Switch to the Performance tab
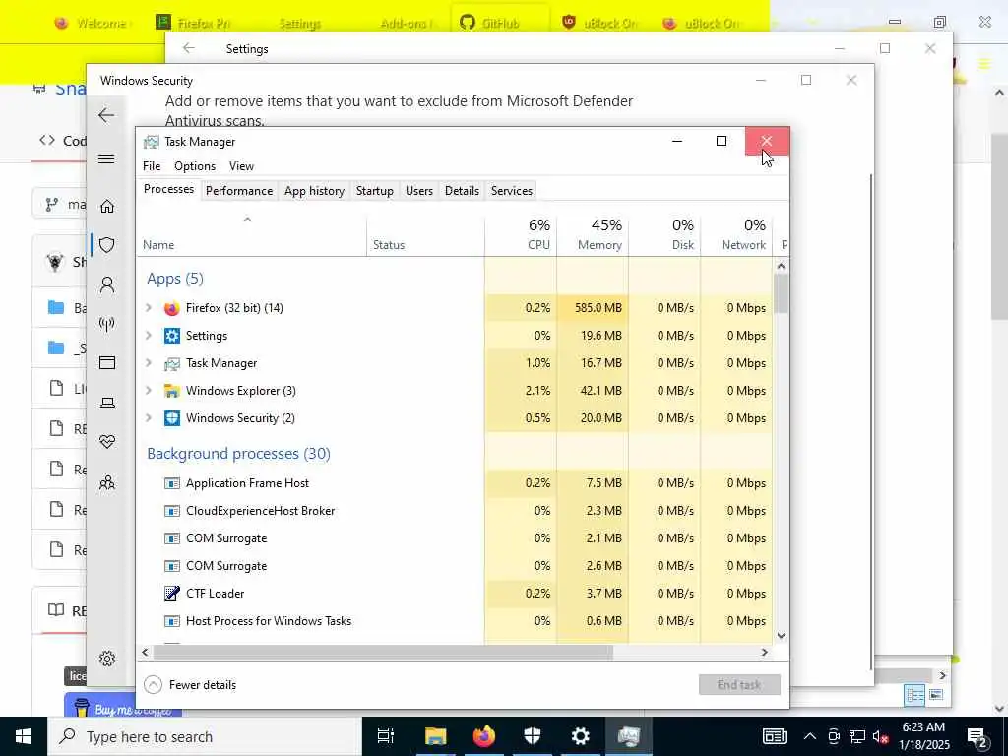The width and height of the screenshot is (1008, 756). pyautogui.click(x=239, y=191)
